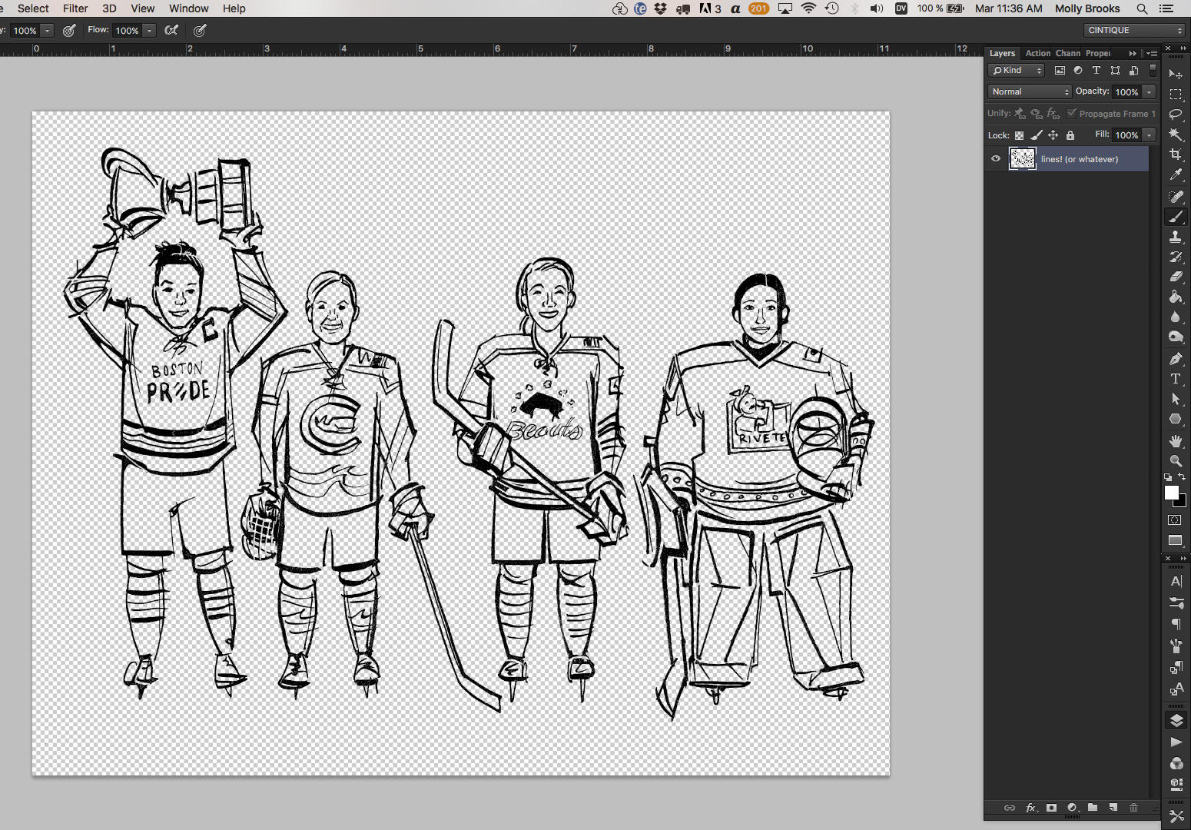Open the Layers panel dock icon
The height and width of the screenshot is (830, 1191).
(x=1176, y=720)
